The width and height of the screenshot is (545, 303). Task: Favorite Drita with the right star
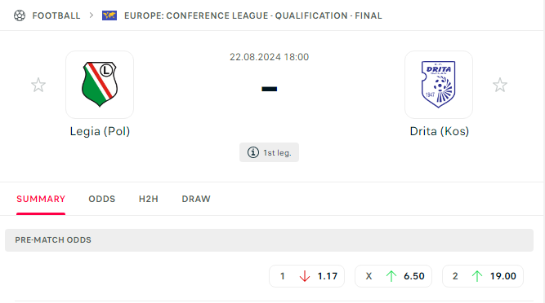[500, 85]
